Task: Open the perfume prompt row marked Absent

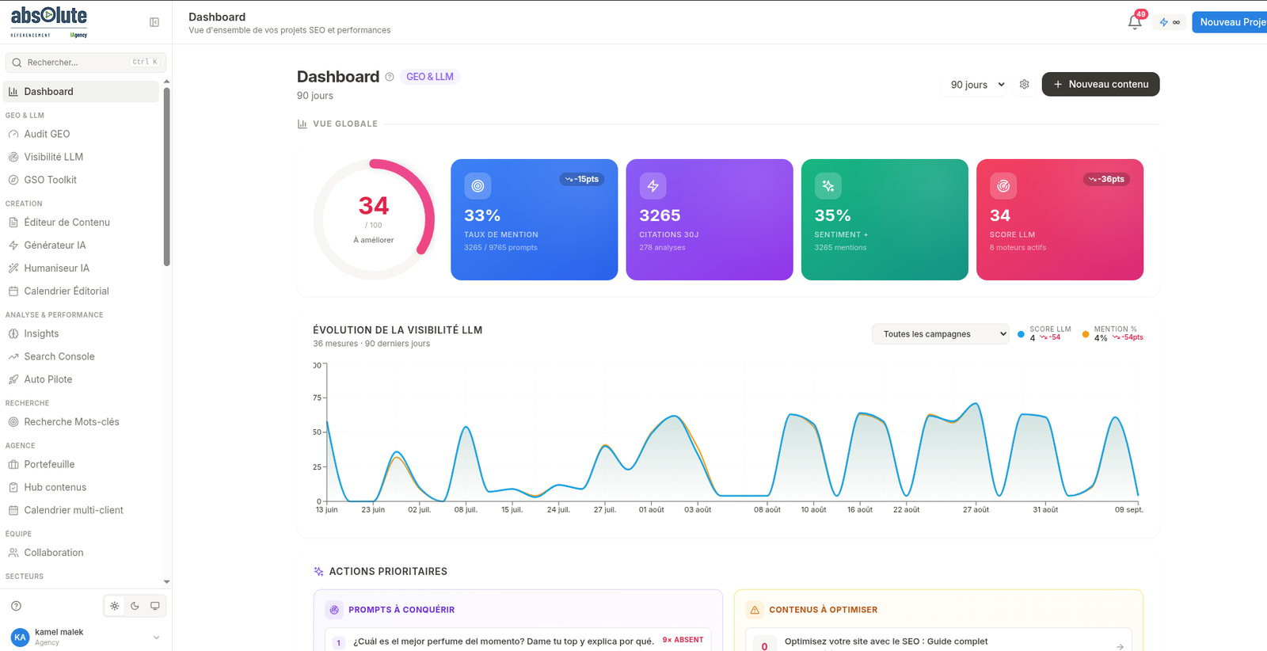Action: tap(519, 641)
